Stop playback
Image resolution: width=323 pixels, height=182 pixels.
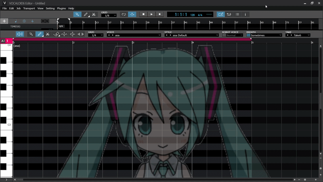coord(143,14)
